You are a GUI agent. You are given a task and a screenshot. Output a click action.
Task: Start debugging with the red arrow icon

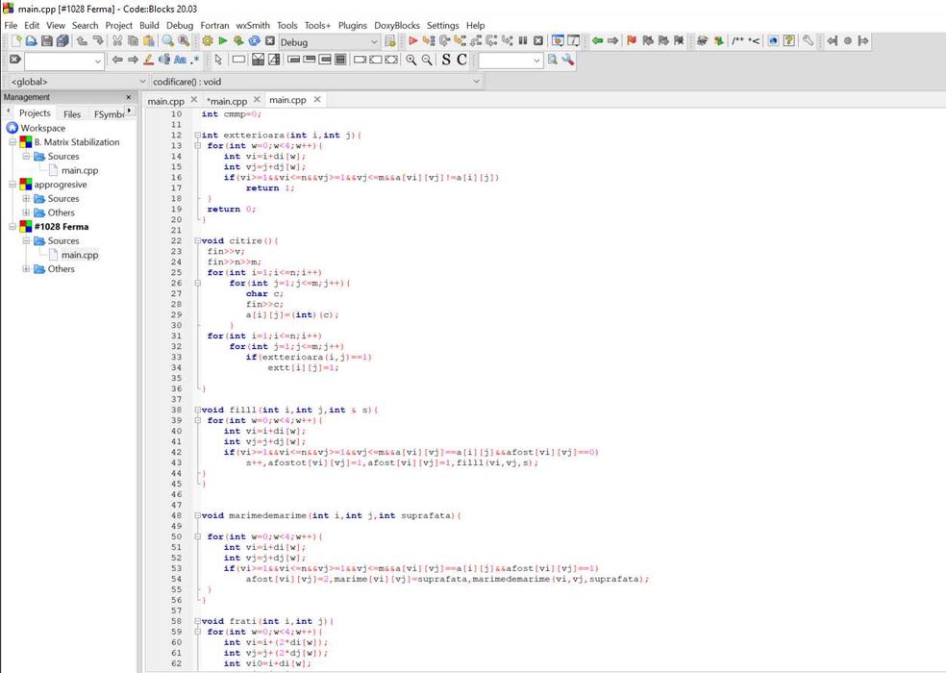pos(413,41)
